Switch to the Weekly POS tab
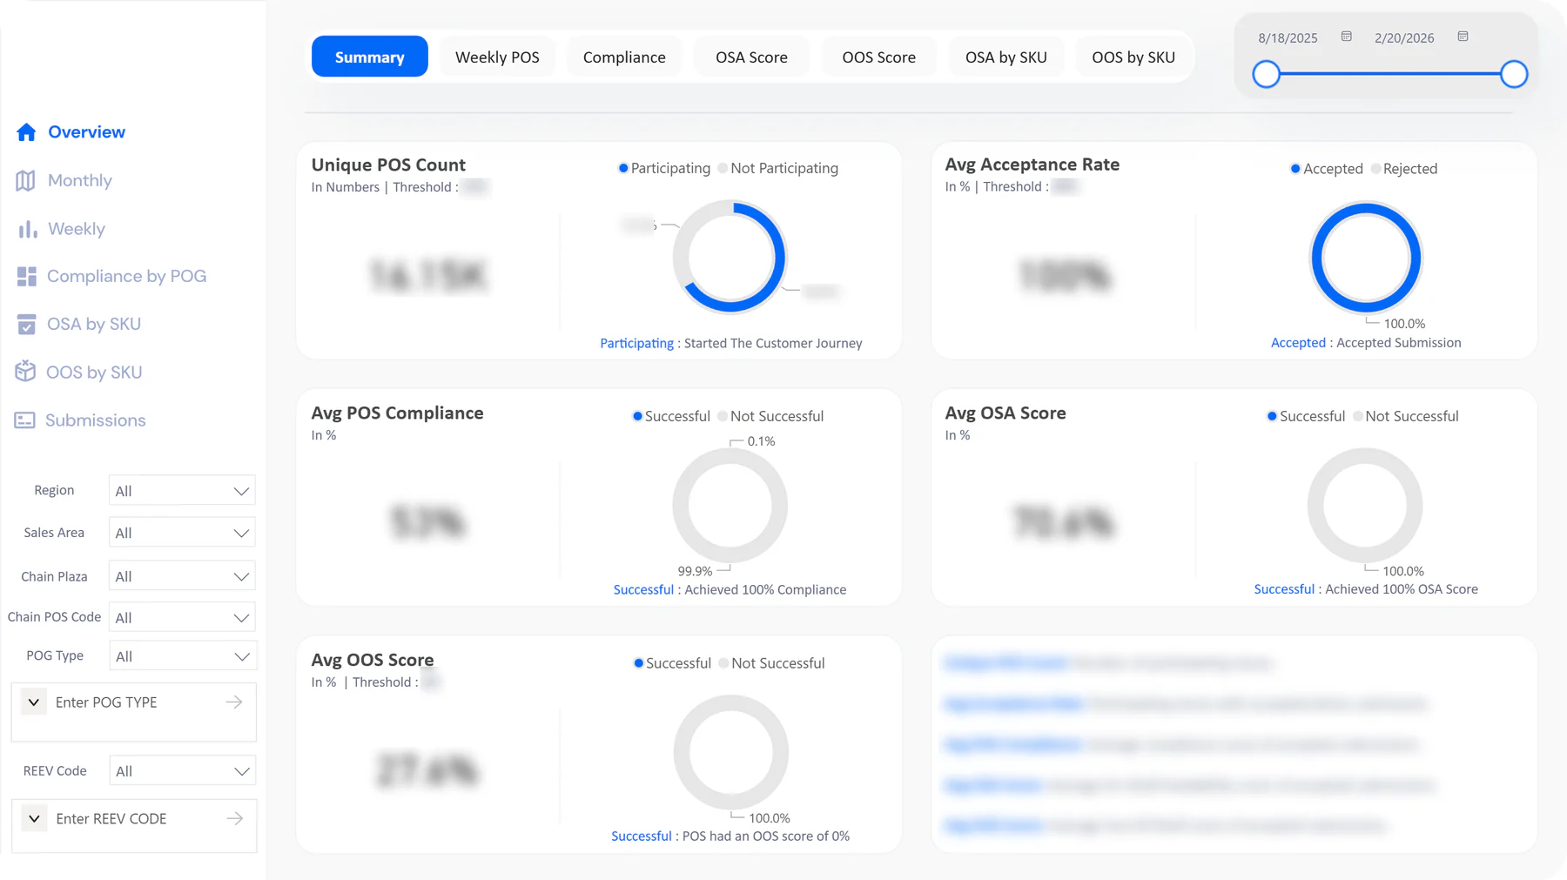Screen dimensions: 1567x880 (497, 57)
